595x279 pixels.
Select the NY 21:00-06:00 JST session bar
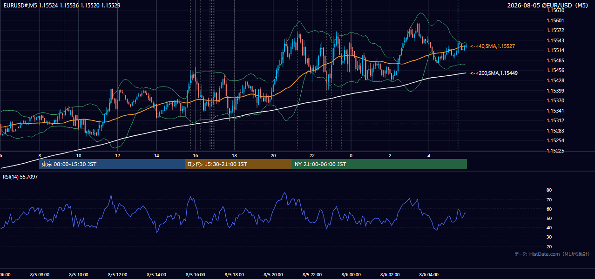(x=379, y=164)
